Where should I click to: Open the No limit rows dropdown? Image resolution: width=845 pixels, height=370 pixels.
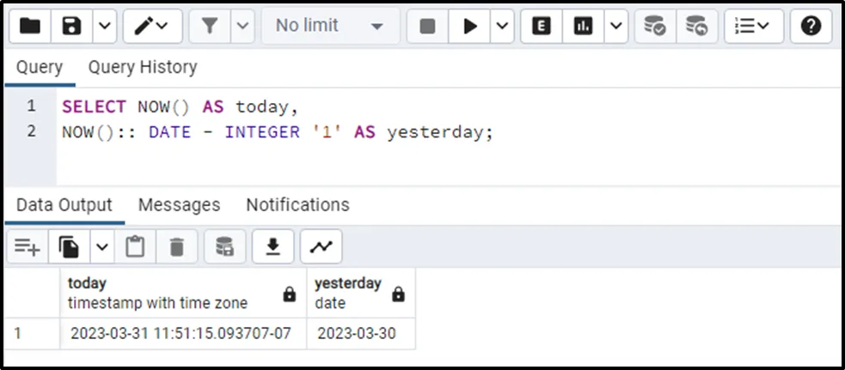tap(329, 27)
